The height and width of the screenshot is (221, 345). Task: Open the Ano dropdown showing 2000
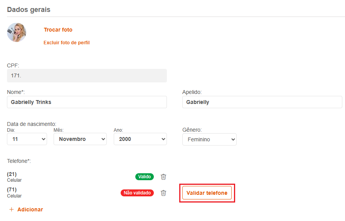click(140, 139)
